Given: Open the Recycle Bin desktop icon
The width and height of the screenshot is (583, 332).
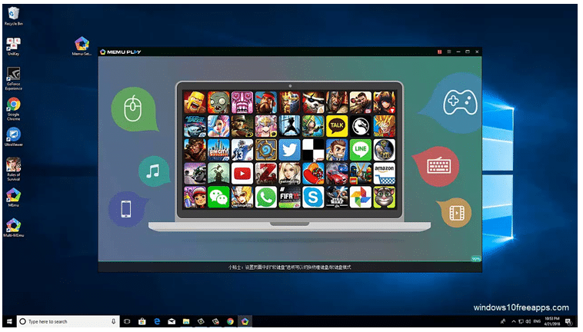Looking at the screenshot, I should [x=13, y=16].
